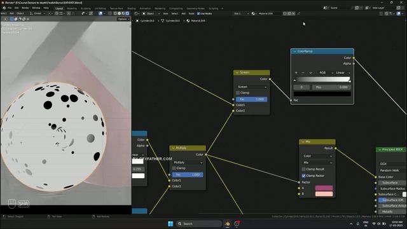Click the Blender logo menu icon
The width and height of the screenshot is (407, 229).
pyautogui.click(x=4, y=8)
